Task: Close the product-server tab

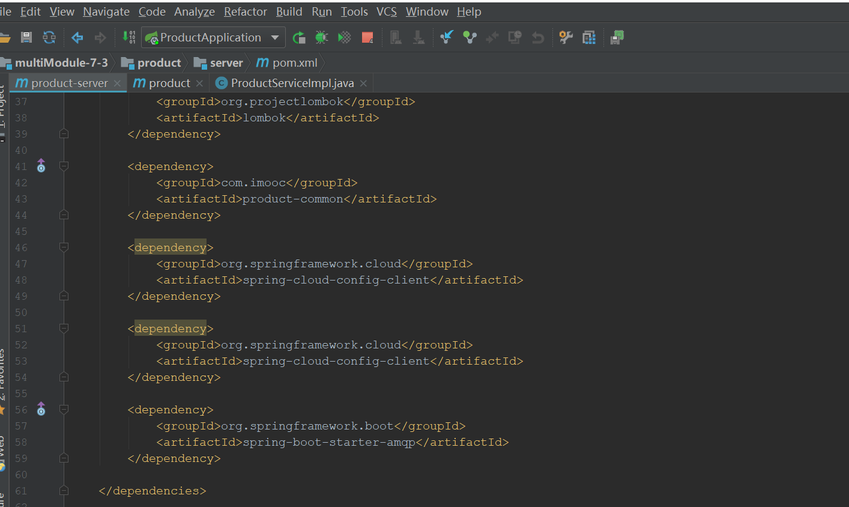Action: click(117, 83)
